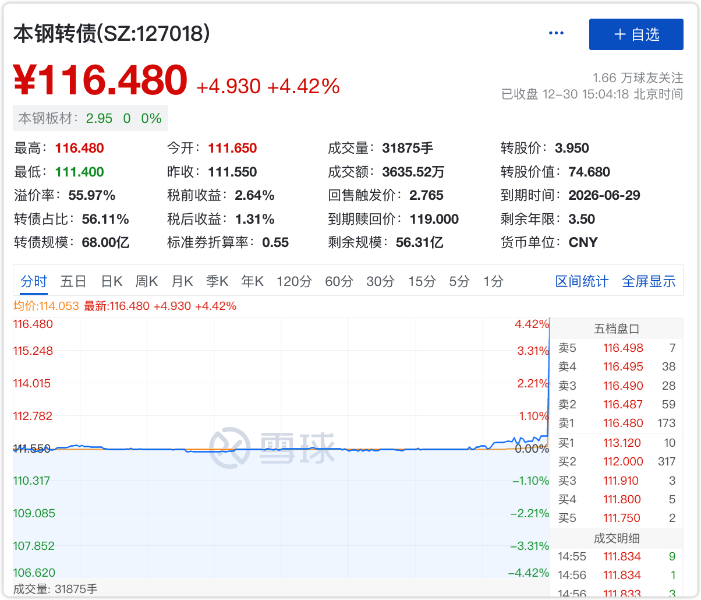The image size is (701, 600).
Task: Click 全屏显示 to show fullscreen chart
Action: click(649, 282)
